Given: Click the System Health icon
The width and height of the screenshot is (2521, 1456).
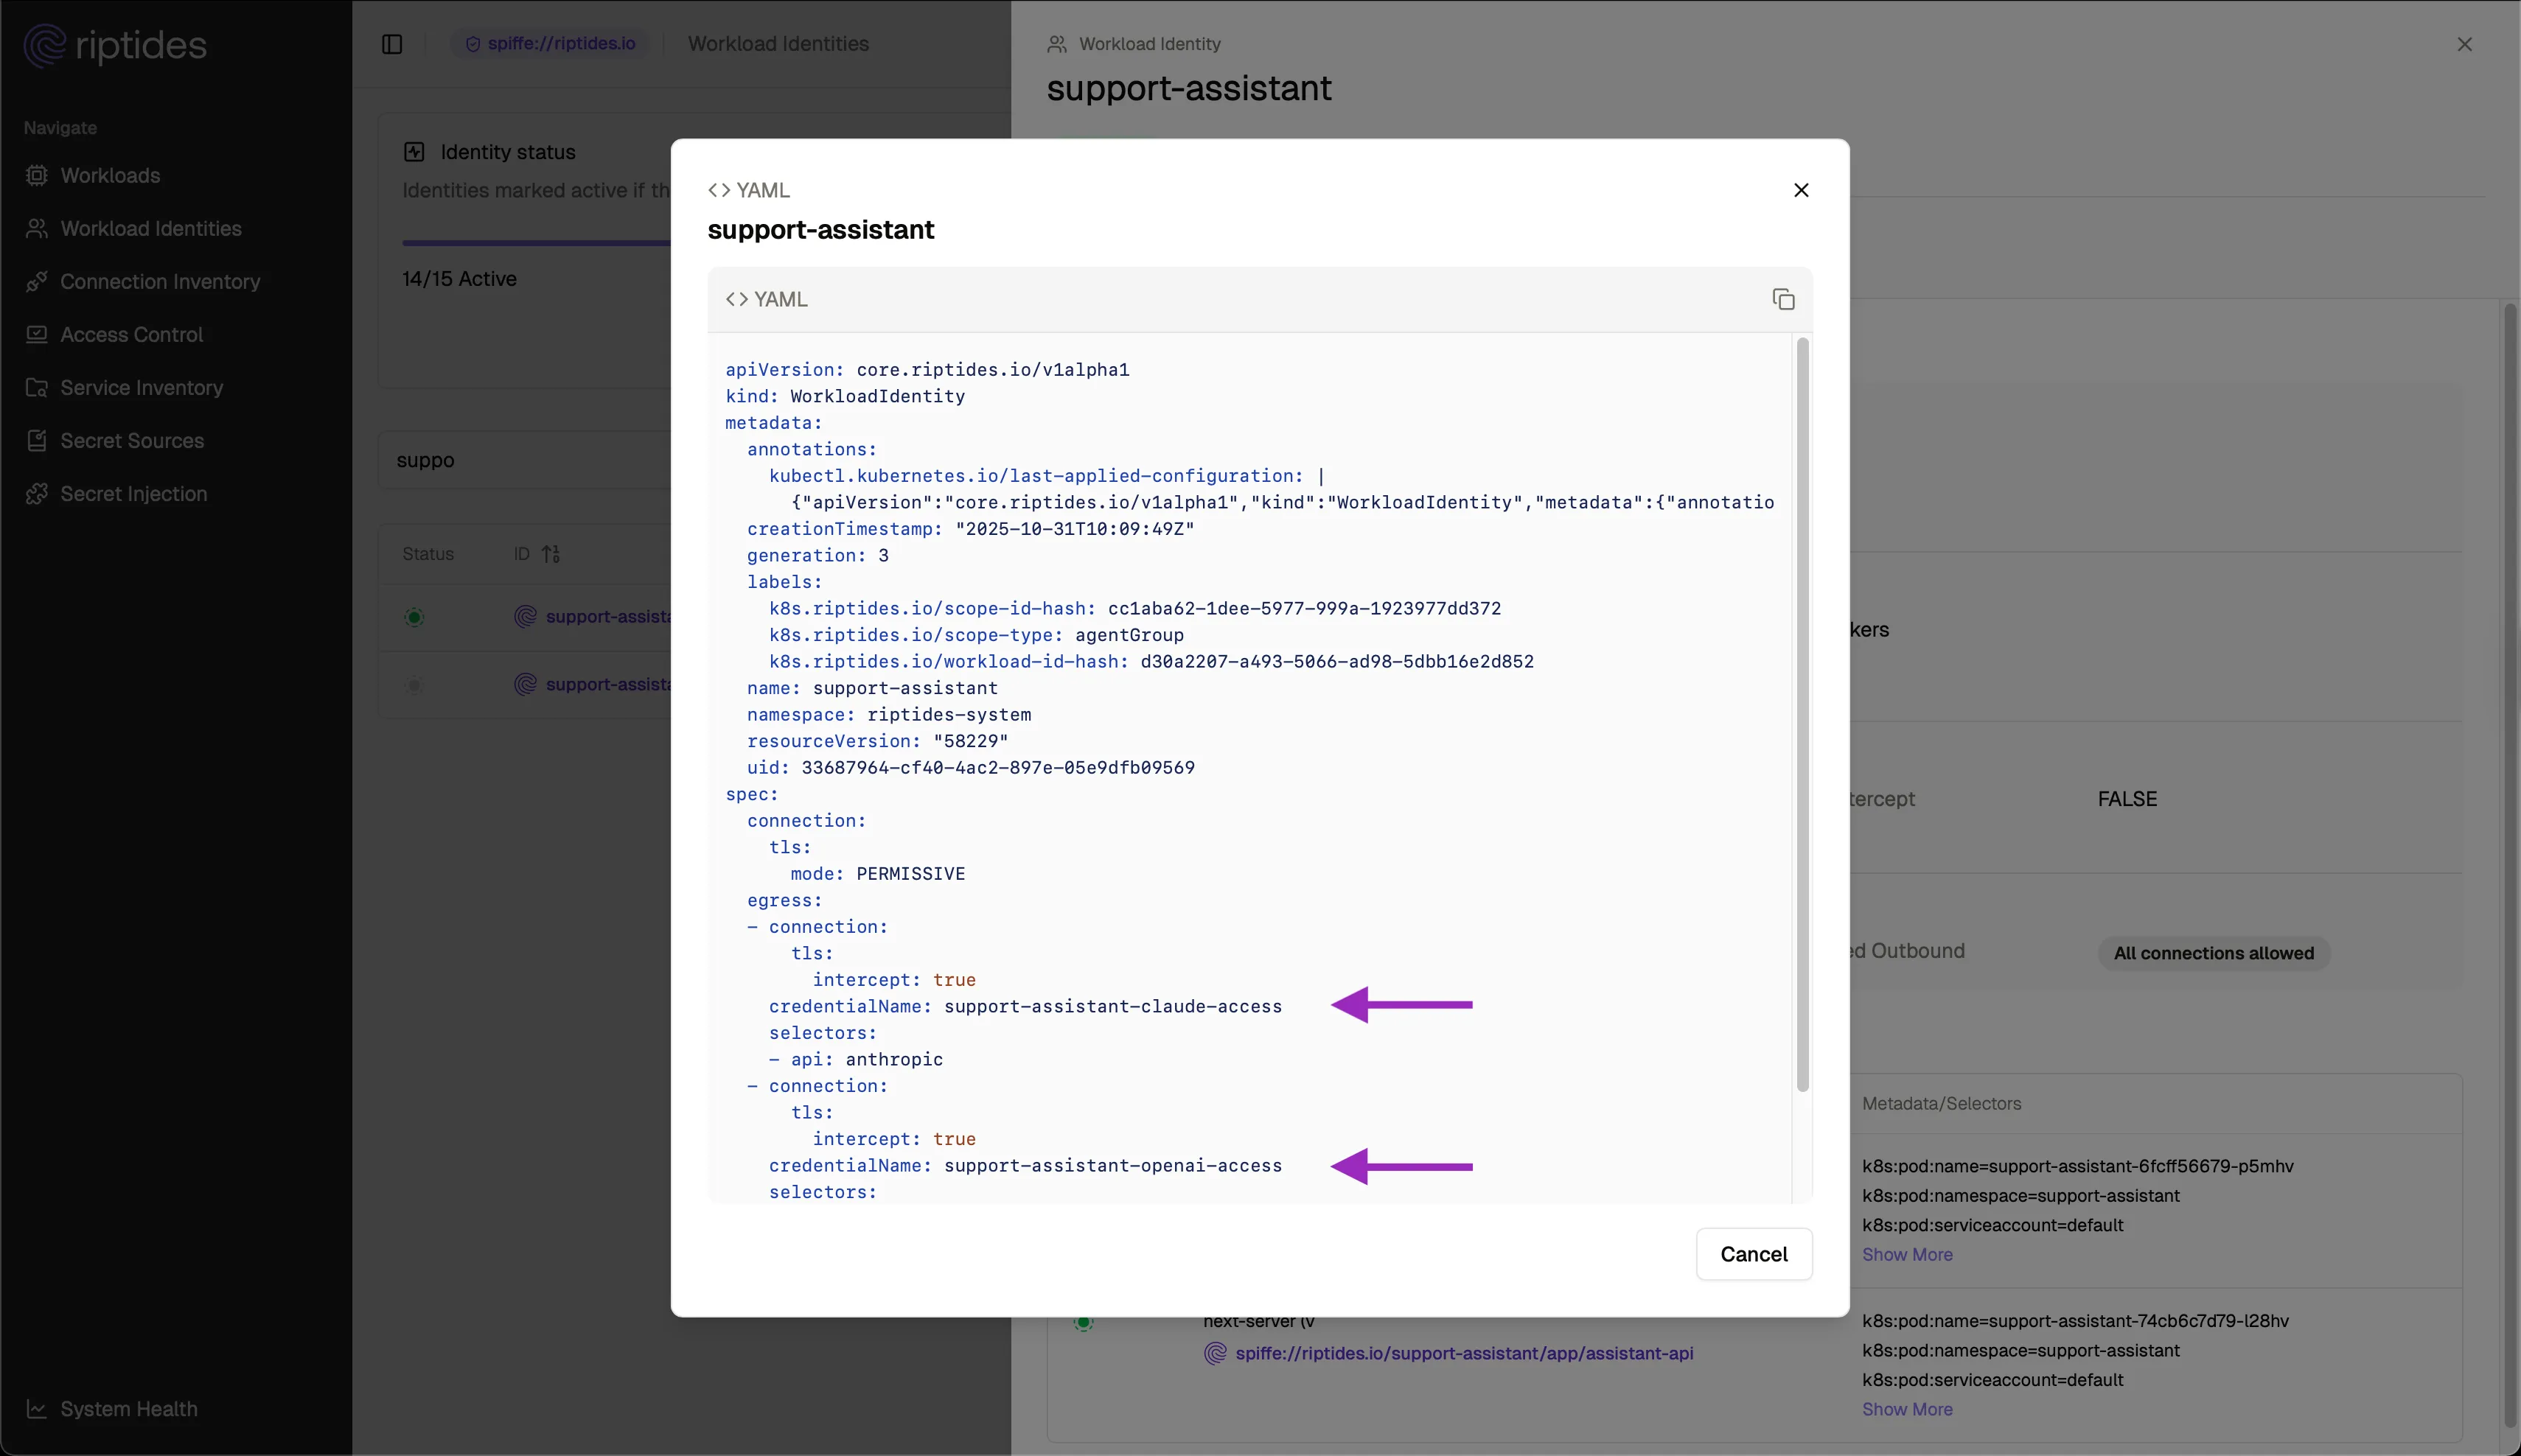Looking at the screenshot, I should 38,1409.
